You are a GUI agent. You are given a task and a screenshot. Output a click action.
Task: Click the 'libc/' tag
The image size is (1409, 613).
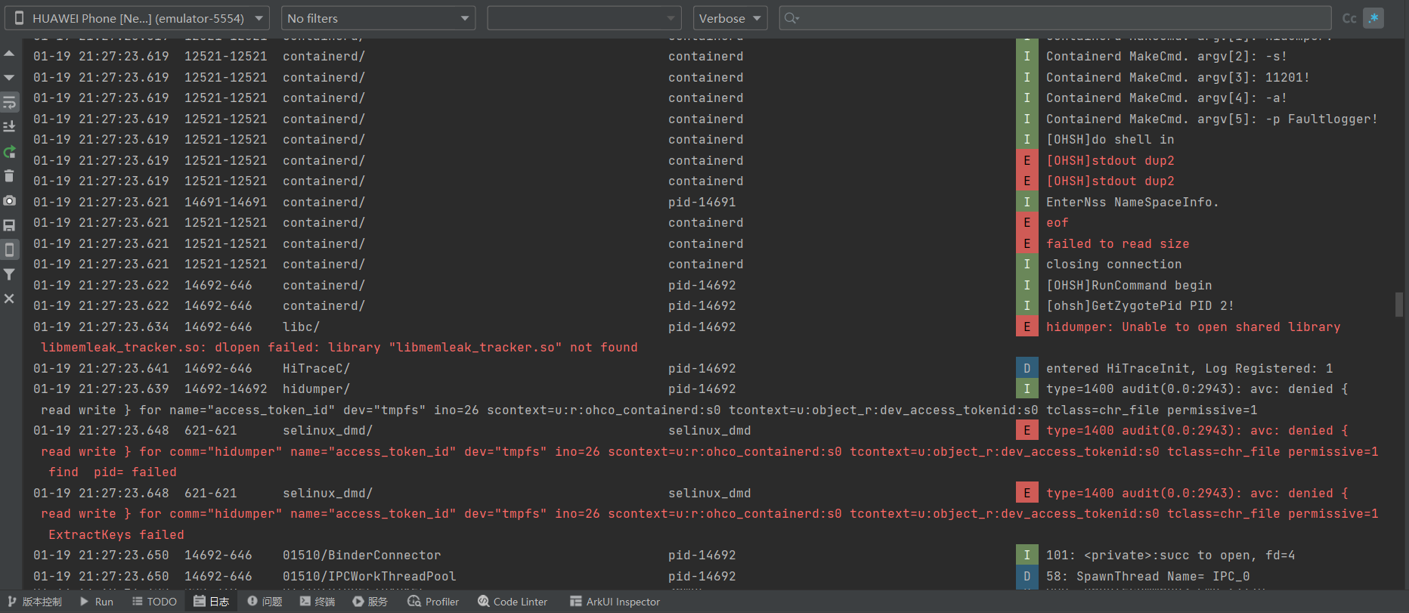301,327
